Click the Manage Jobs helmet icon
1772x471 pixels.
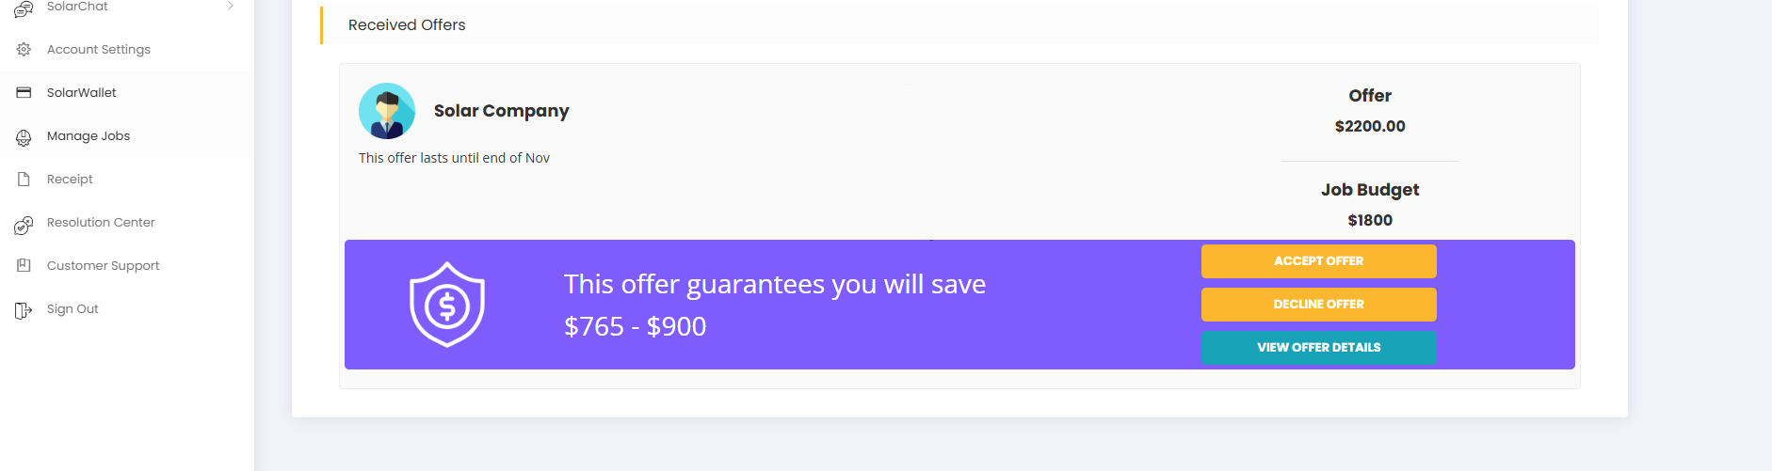coord(24,137)
